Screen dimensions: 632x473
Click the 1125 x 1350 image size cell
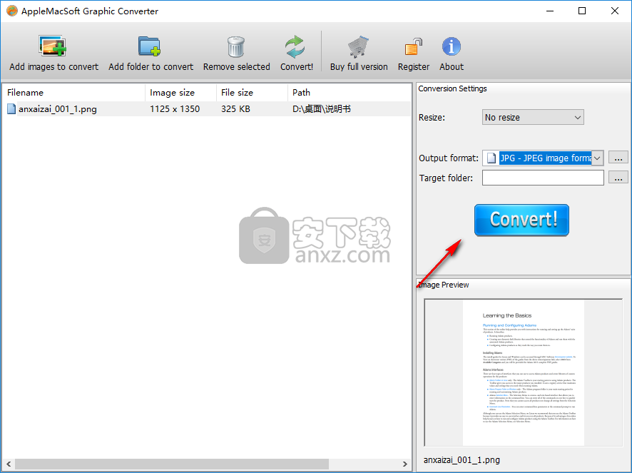coord(175,109)
